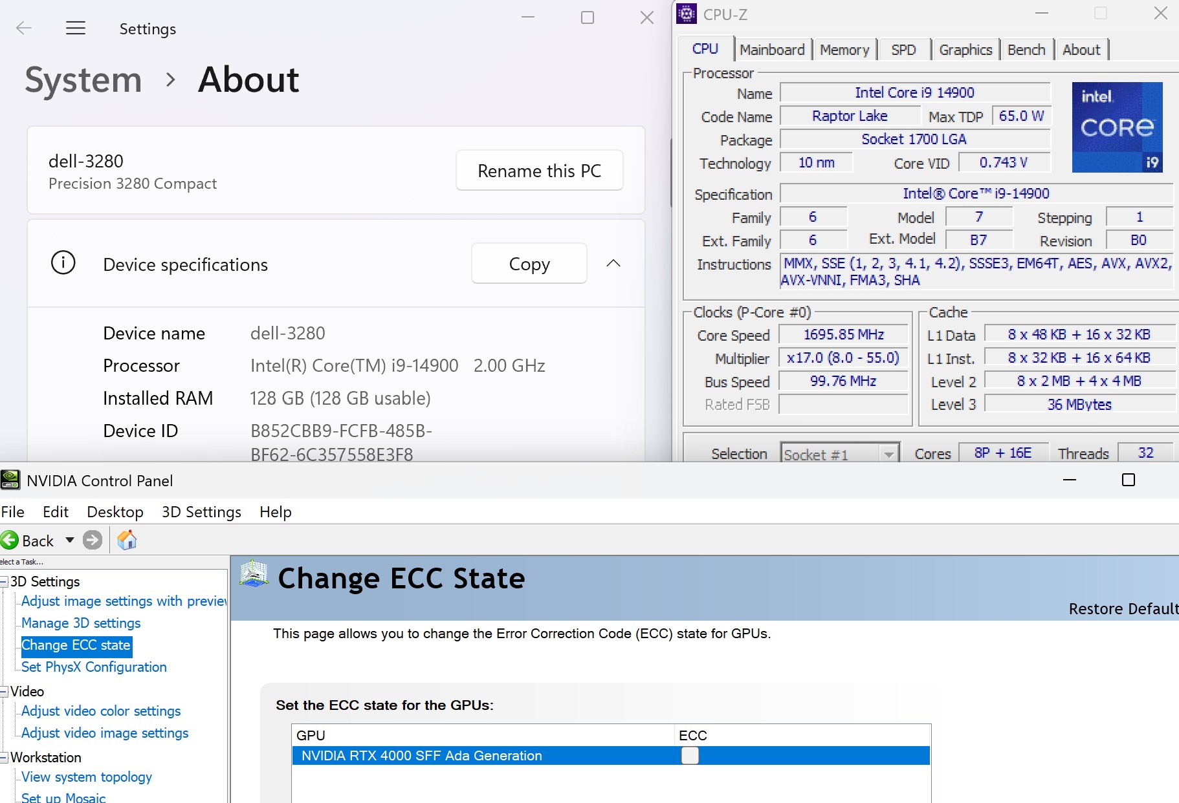Click the Device ID value B852CBB9
1179x803 pixels.
(341, 443)
